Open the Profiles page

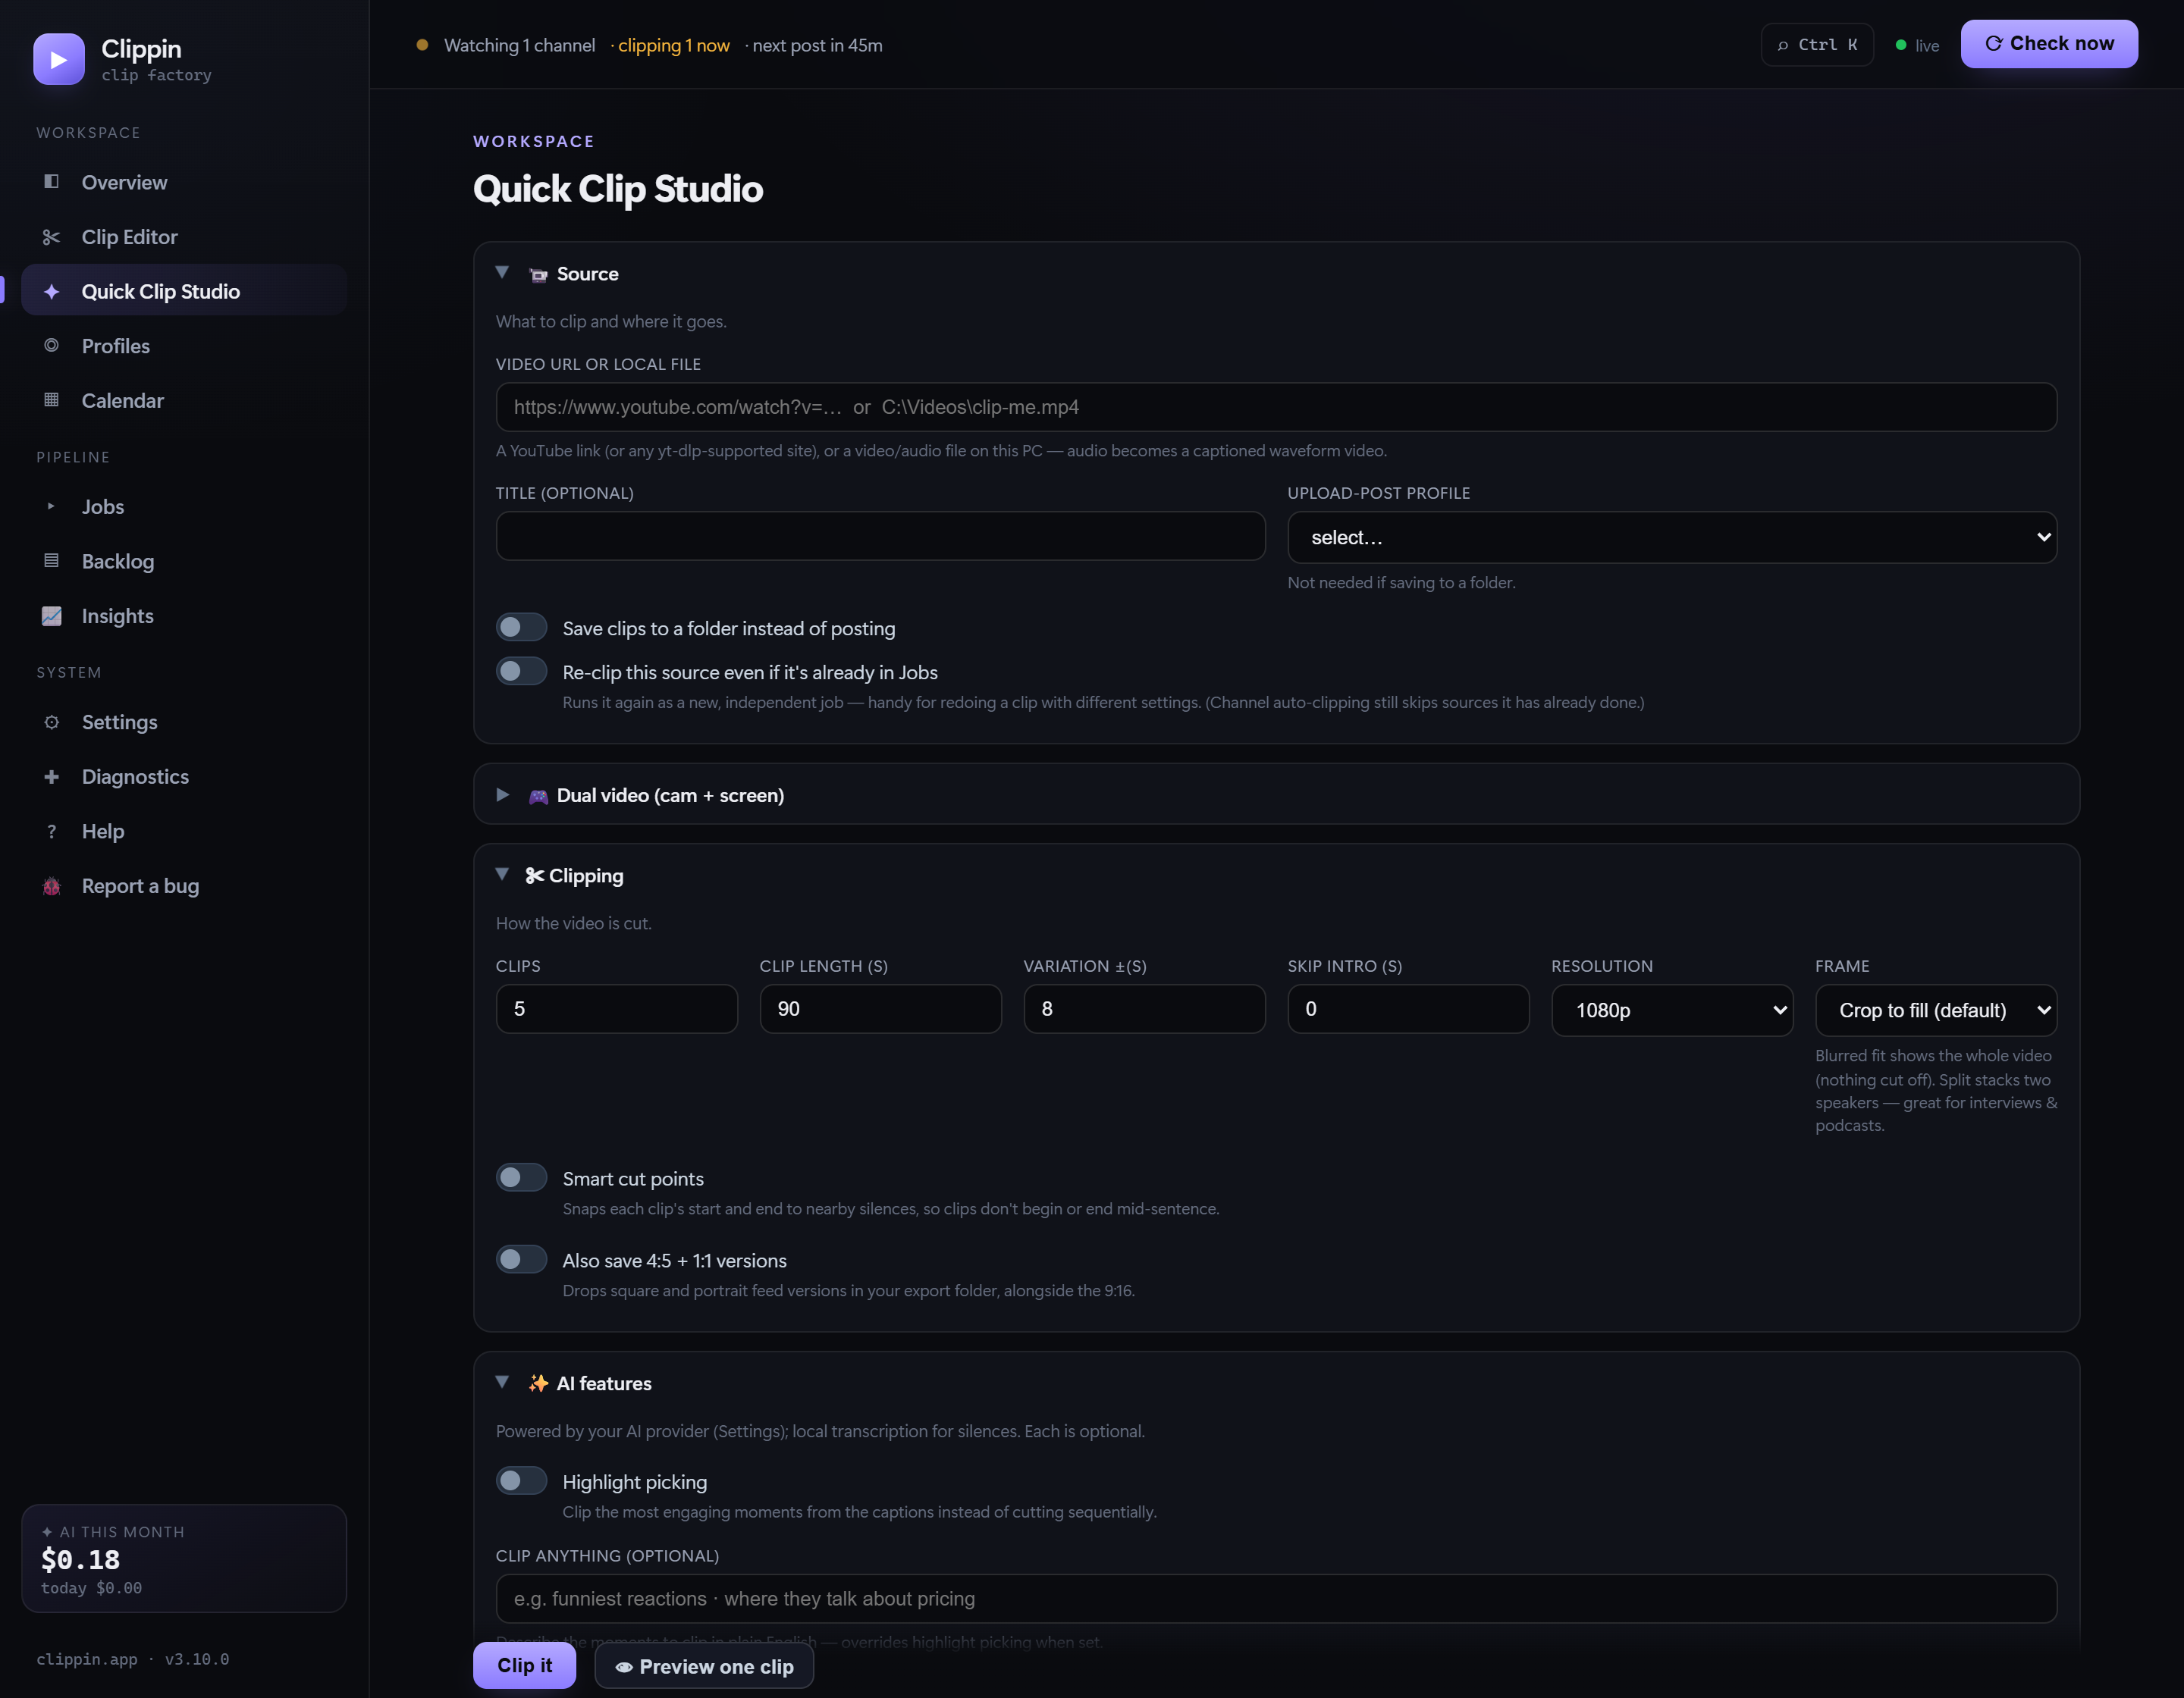[184, 346]
